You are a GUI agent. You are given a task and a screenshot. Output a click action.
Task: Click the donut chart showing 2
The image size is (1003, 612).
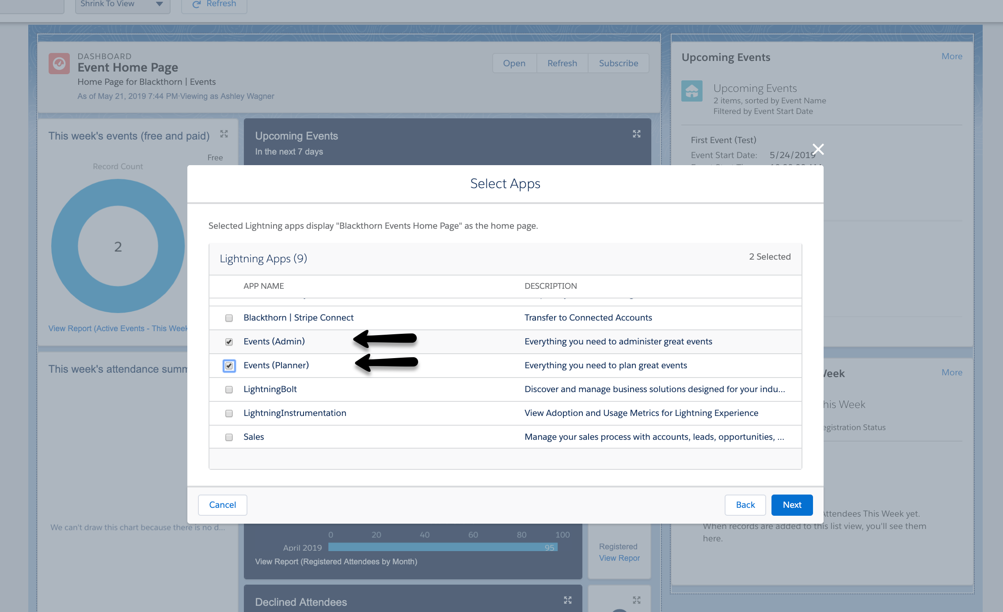[118, 246]
